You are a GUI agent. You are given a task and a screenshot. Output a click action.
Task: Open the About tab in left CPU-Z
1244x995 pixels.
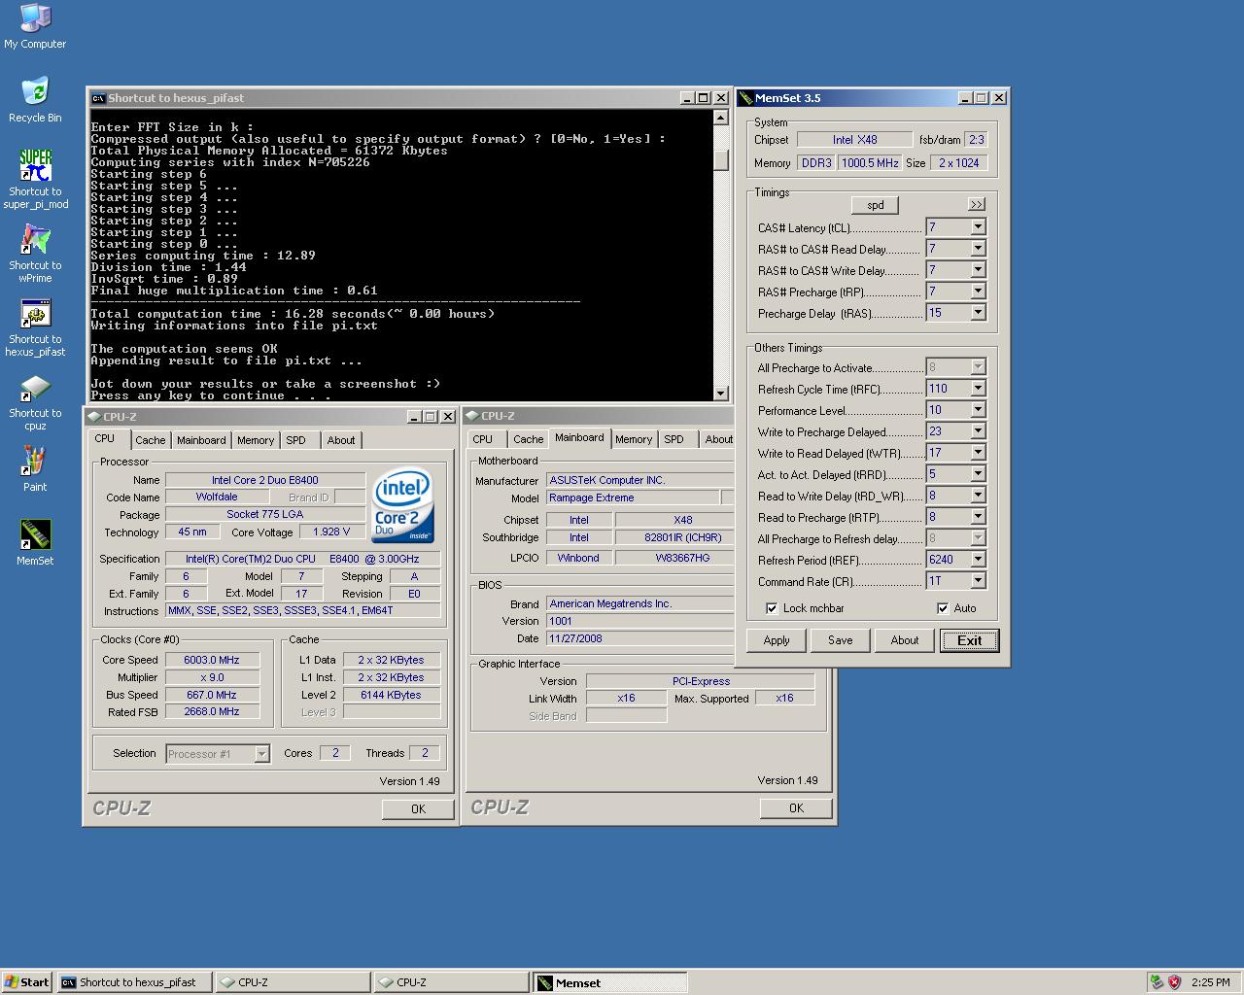341,440
